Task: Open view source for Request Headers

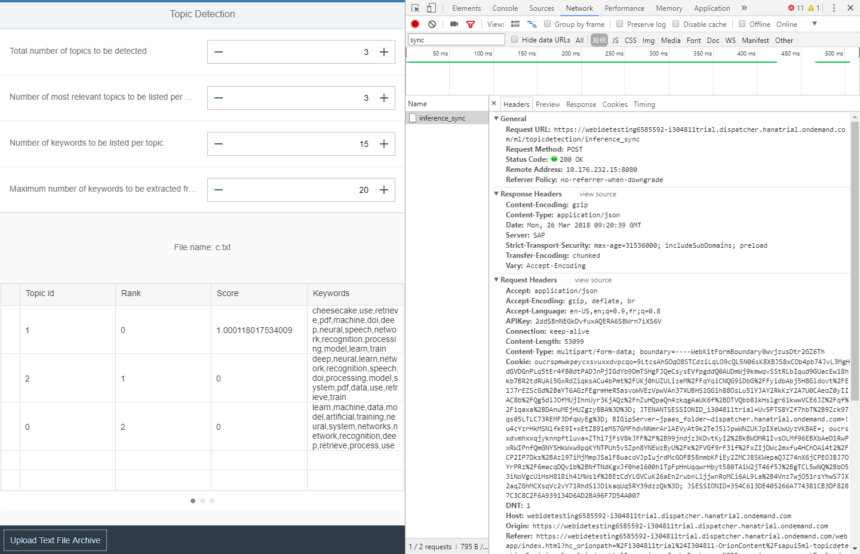Action: 592,279
